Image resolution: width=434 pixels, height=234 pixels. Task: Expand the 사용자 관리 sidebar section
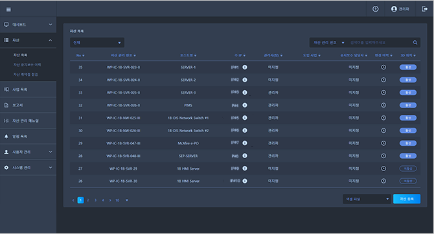click(x=28, y=152)
